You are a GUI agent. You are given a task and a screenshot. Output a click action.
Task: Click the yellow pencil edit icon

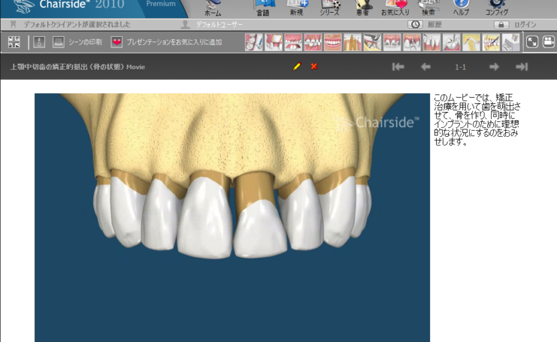pyautogui.click(x=297, y=66)
